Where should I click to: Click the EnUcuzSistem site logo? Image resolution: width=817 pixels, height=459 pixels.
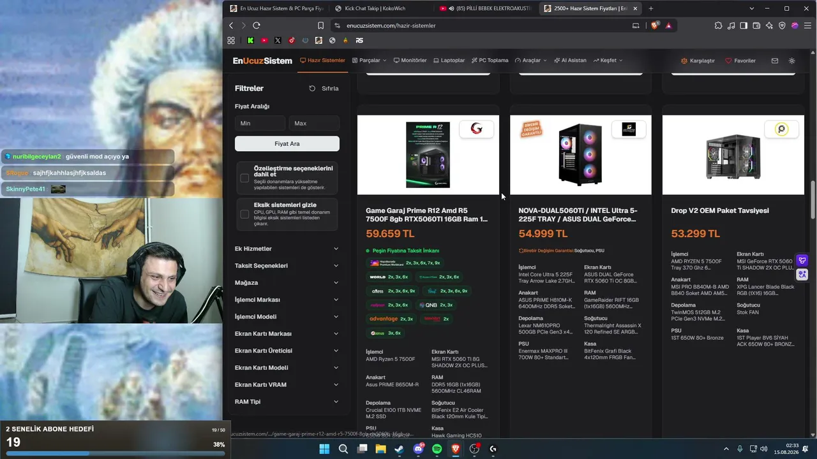262,61
